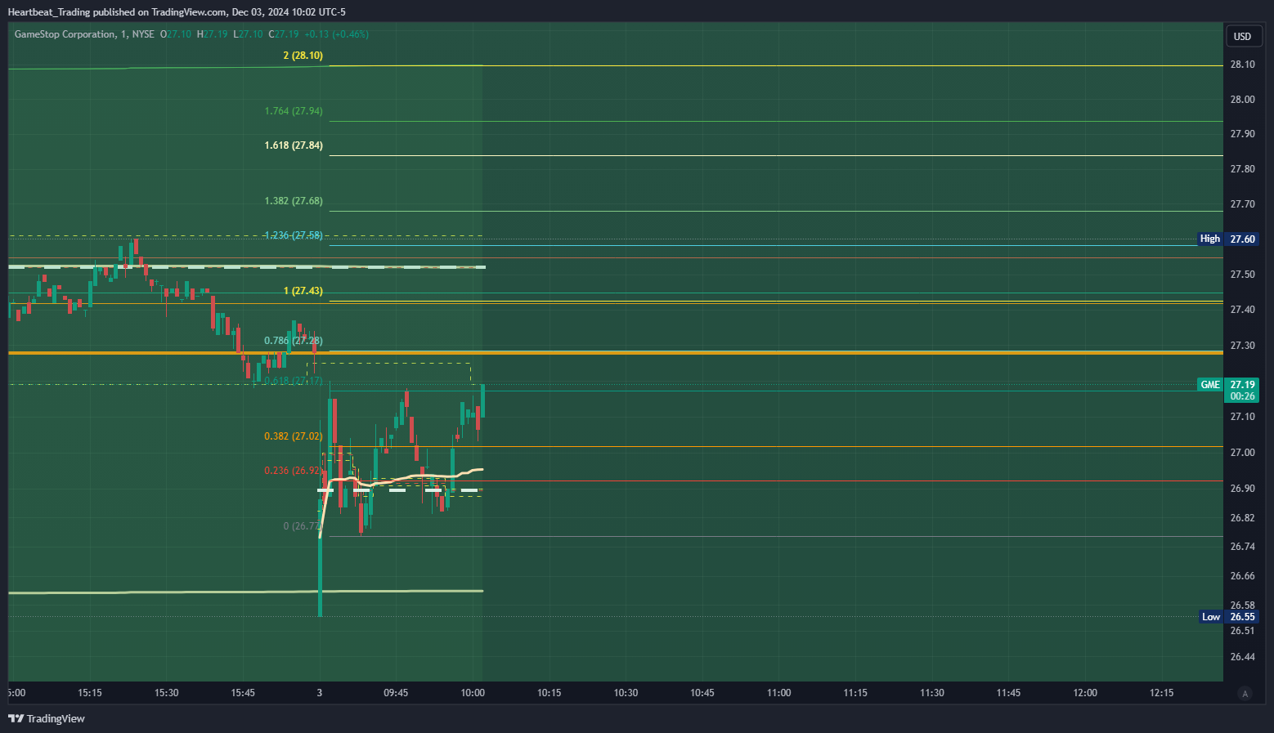Select the Fib label 0.382 (27.02)
The image size is (1274, 733).
(x=294, y=436)
